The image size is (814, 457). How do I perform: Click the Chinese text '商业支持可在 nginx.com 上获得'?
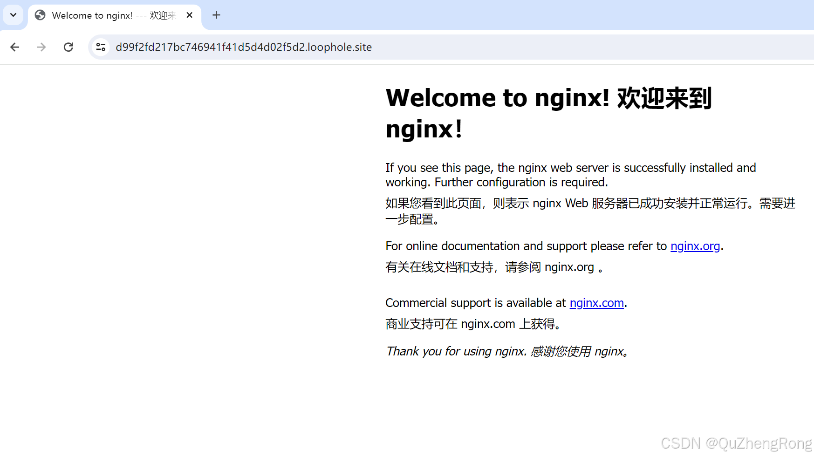coord(473,324)
